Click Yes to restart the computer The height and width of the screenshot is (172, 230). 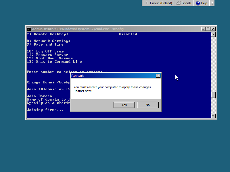click(x=124, y=105)
